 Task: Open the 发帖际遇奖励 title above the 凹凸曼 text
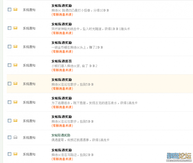tap(61, 6)
